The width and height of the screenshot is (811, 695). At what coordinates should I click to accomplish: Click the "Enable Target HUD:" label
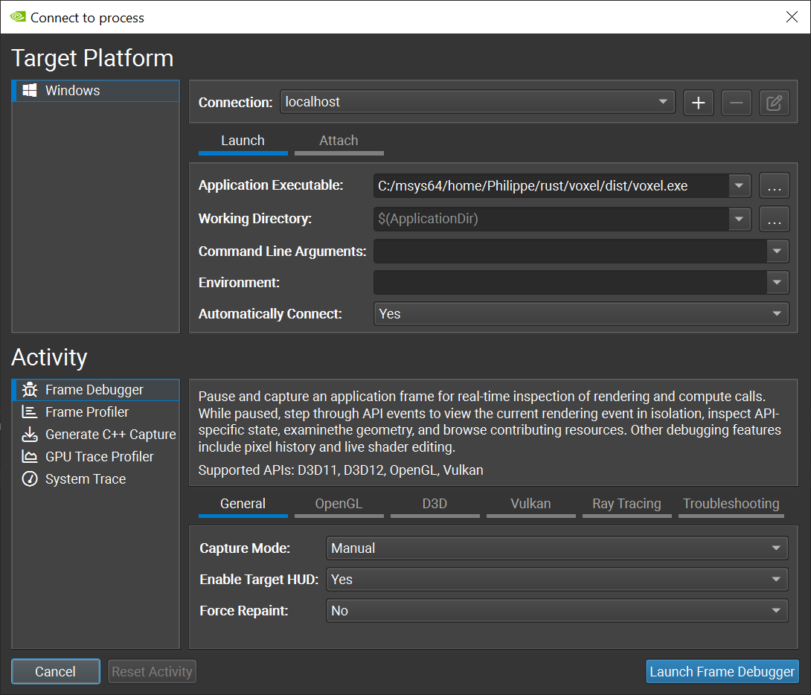click(x=259, y=580)
